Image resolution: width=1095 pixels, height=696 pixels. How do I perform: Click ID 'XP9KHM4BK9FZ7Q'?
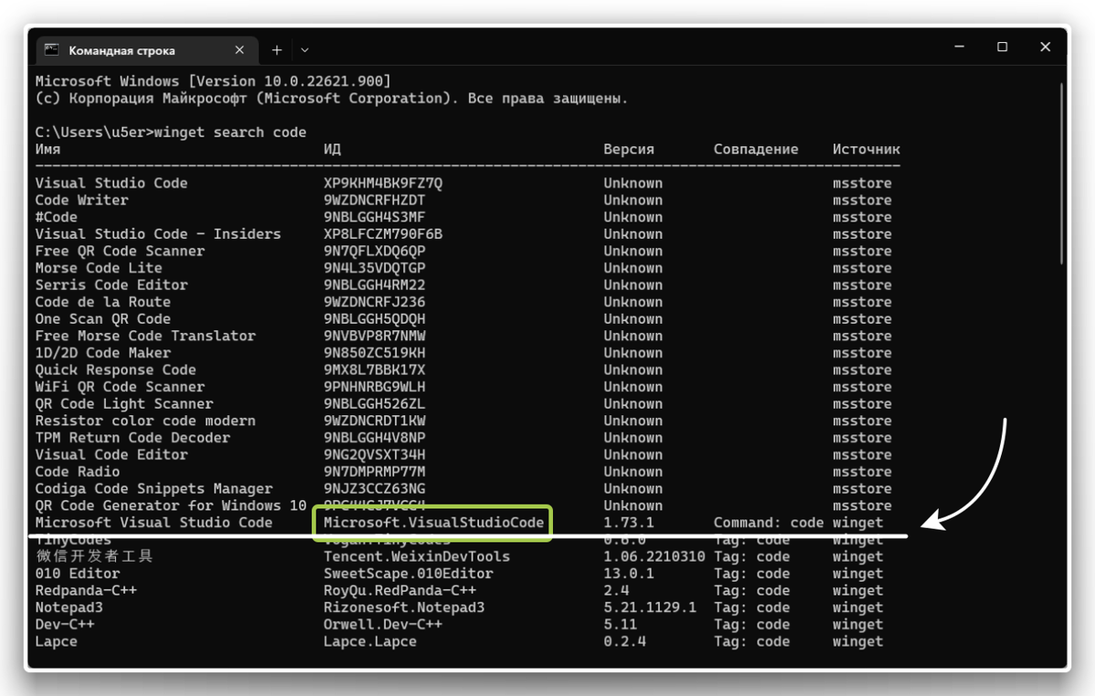[383, 183]
